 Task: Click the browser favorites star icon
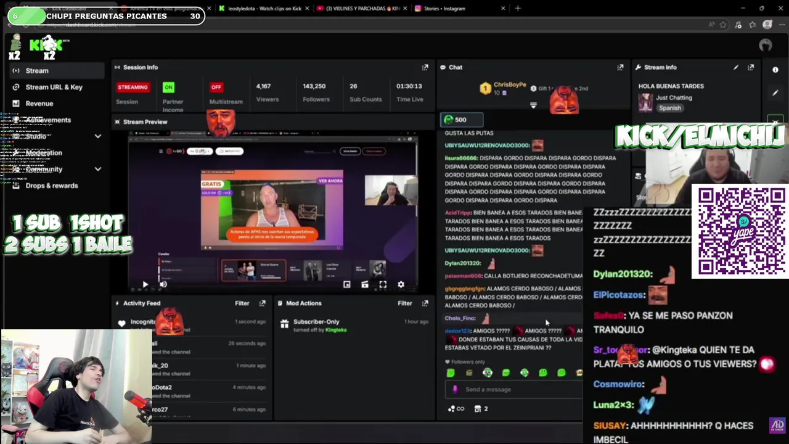coord(723,25)
